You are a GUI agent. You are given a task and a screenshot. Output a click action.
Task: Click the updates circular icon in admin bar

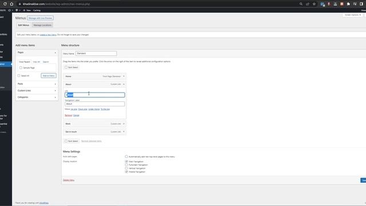[10, 10]
